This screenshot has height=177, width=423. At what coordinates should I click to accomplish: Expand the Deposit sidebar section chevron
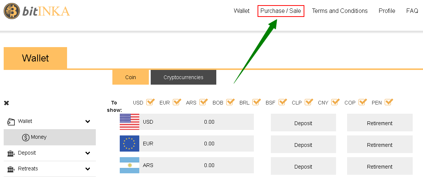coord(88,153)
